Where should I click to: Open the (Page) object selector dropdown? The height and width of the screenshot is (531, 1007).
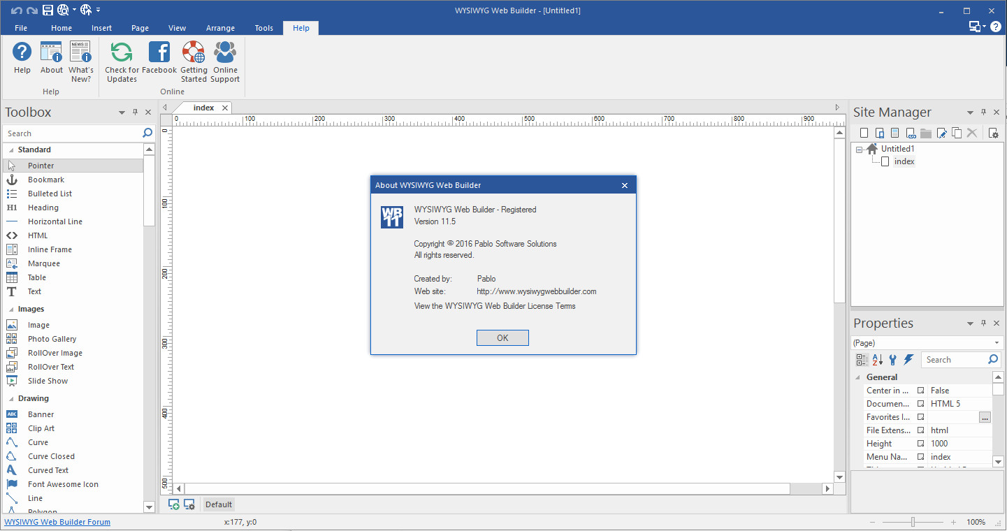997,343
